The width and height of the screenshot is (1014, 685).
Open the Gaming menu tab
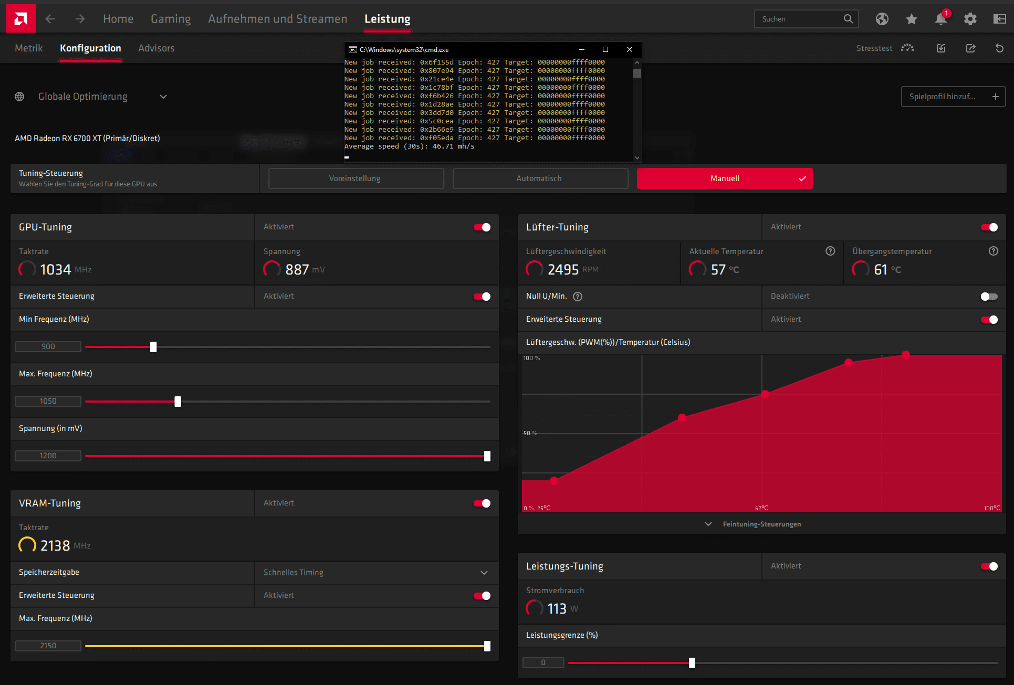(x=171, y=19)
